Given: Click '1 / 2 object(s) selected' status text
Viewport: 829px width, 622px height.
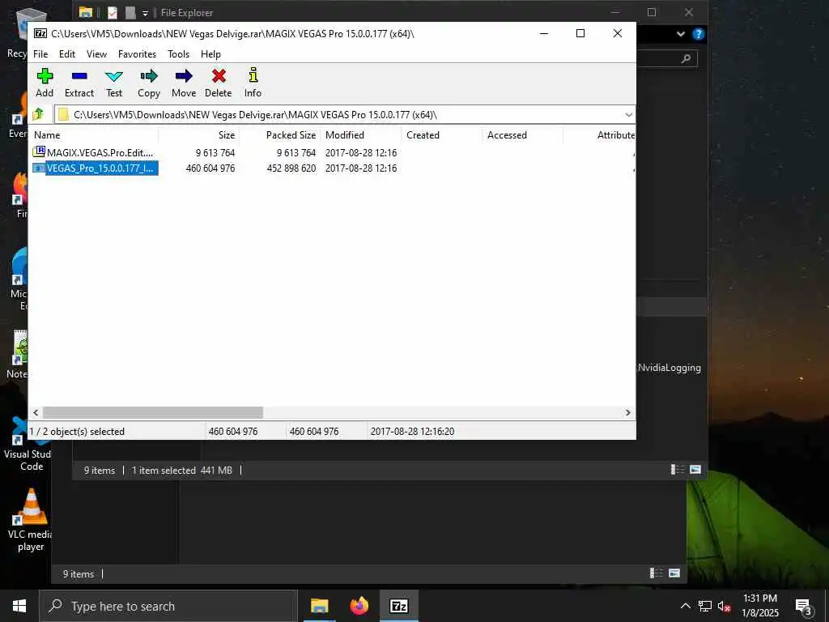Looking at the screenshot, I should click(x=77, y=432).
